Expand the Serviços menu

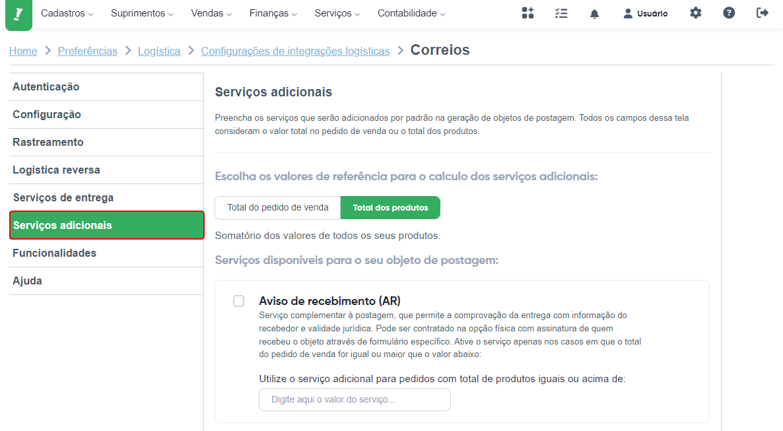337,13
